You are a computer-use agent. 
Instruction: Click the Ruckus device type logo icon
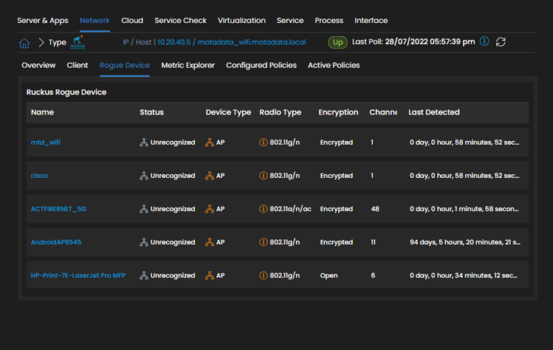point(78,42)
